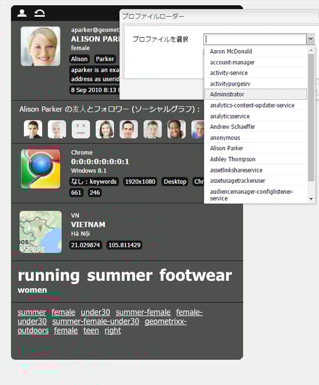Click the 1920x1080 resolution tag
This screenshot has width=319, height=385.
coord(140,182)
